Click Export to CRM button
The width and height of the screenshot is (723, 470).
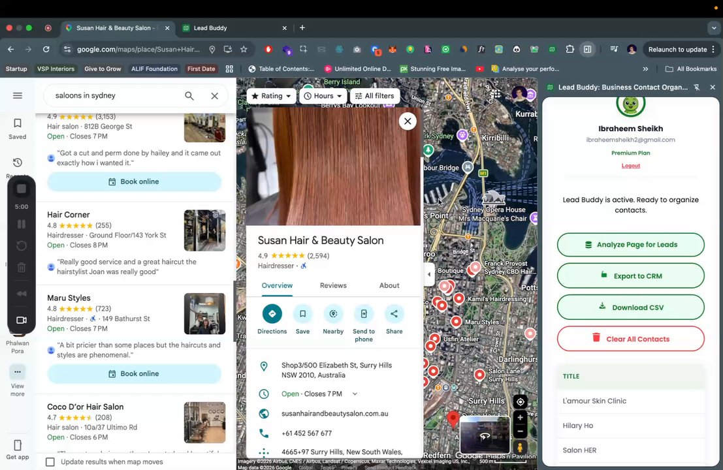[630, 276]
